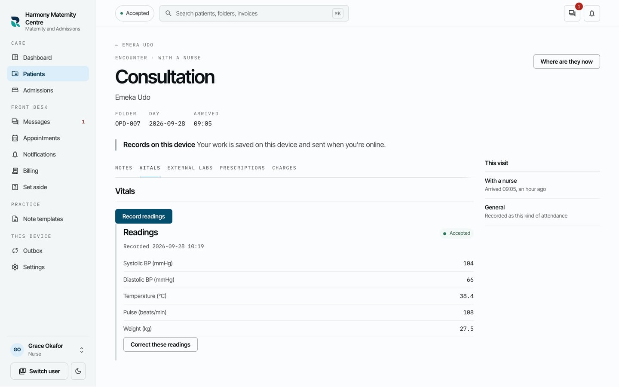
Task: Switch to the Notes tab
Action: click(x=124, y=168)
